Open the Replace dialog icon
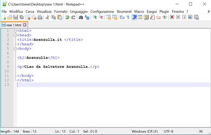Viewport: 211px width, 135px height. pyautogui.click(x=87, y=17)
